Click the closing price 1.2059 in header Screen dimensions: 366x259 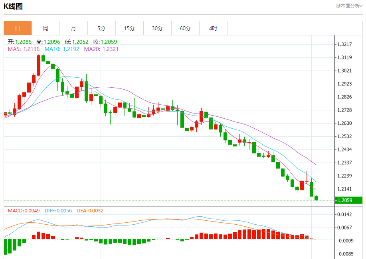[109, 42]
